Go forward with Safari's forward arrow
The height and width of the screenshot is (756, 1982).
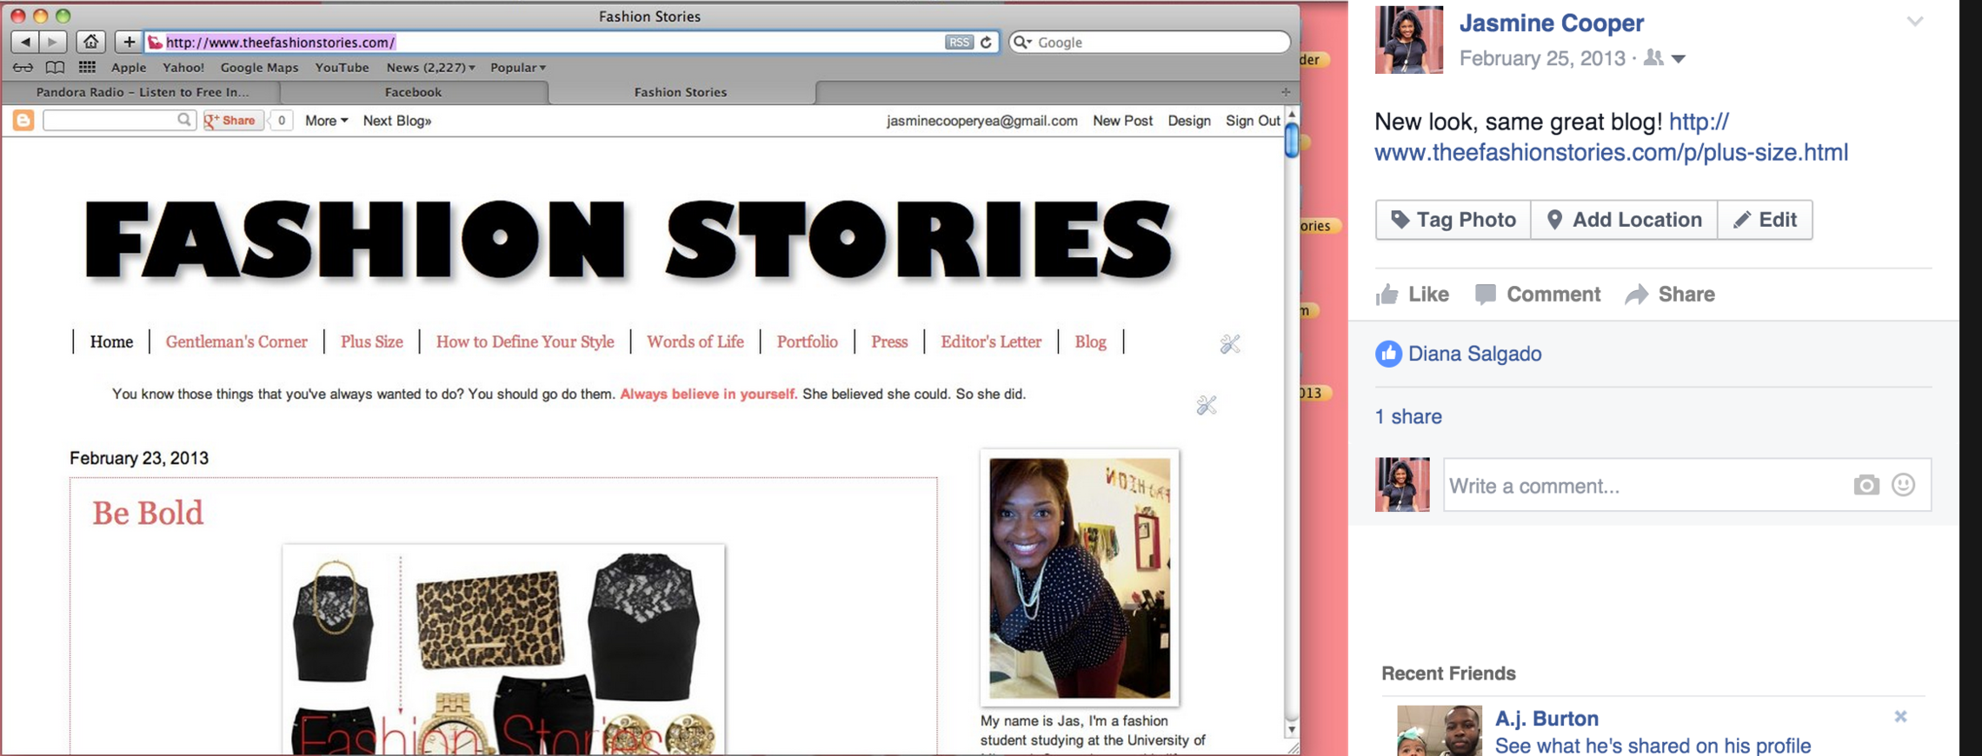click(53, 42)
